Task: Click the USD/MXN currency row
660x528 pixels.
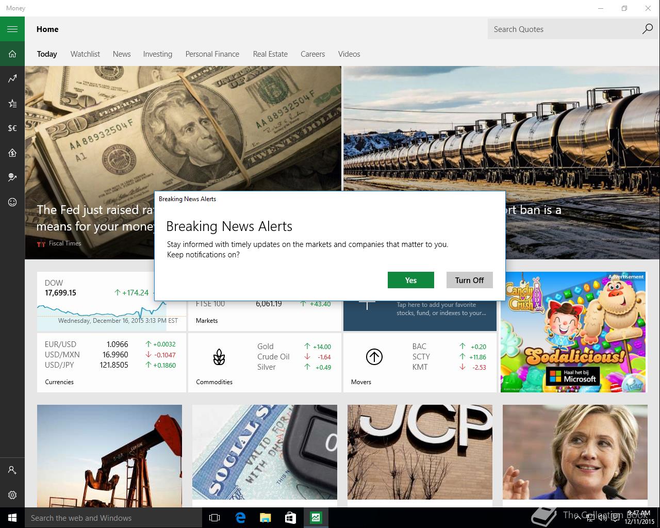Action: 110,354
